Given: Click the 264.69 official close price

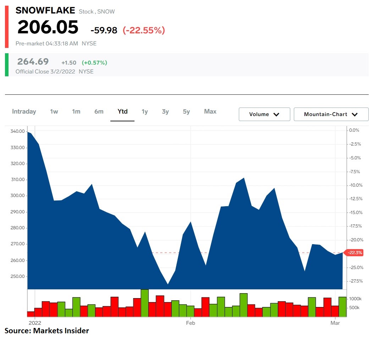Looking at the screenshot, I should coord(33,62).
